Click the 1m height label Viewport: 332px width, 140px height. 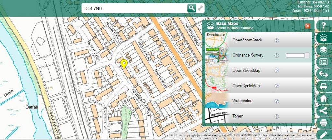coord(50,88)
